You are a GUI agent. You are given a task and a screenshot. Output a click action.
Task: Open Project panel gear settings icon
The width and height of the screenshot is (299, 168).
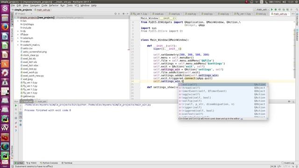point(123,14)
